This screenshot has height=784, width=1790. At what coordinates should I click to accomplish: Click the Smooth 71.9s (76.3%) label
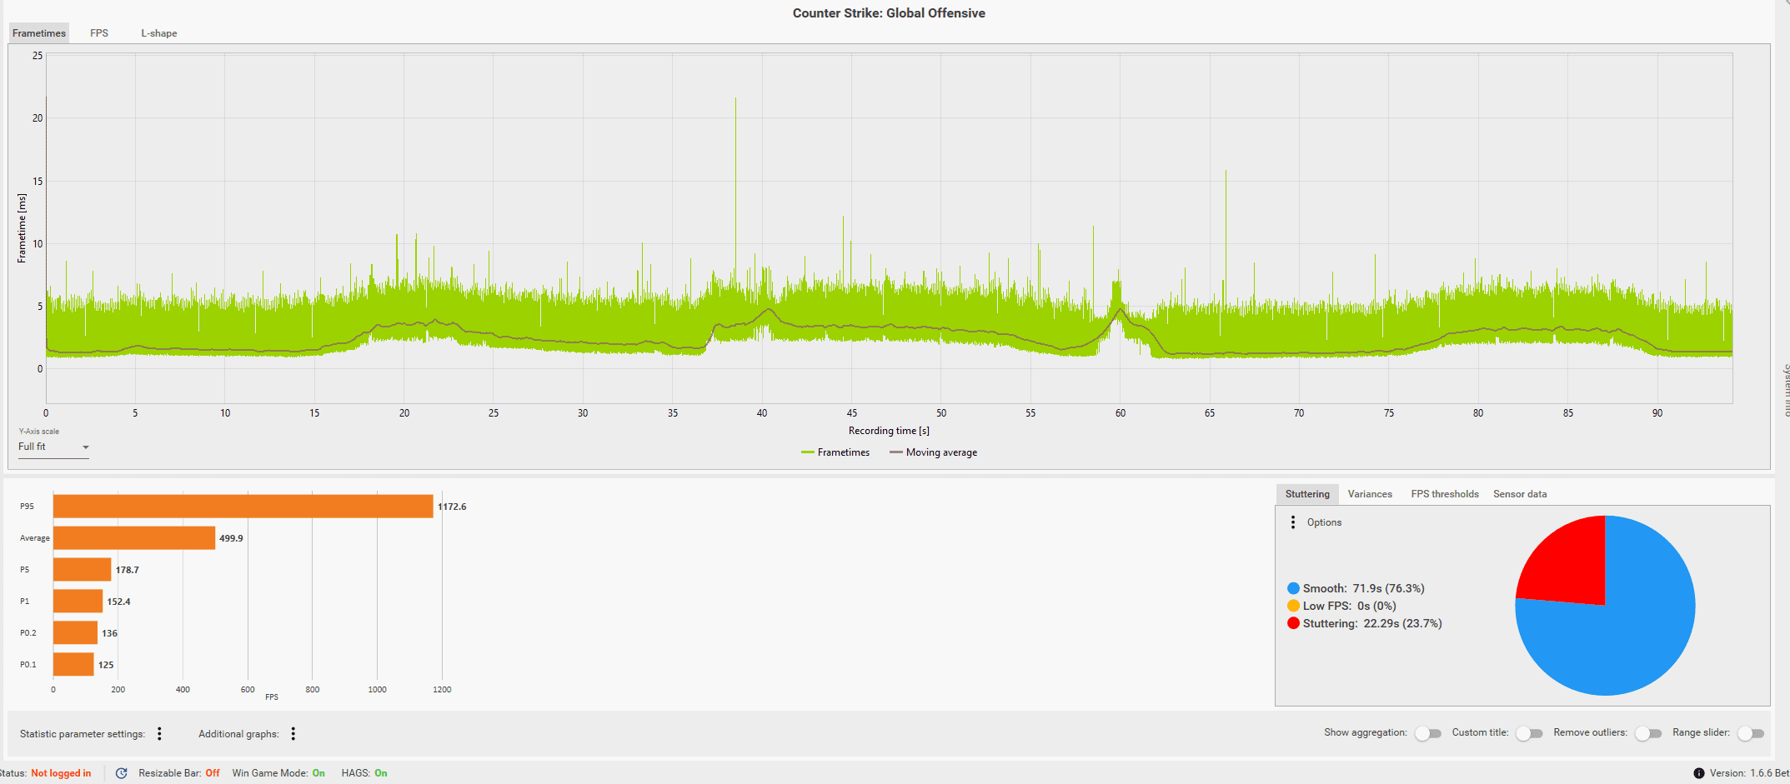[1364, 588]
